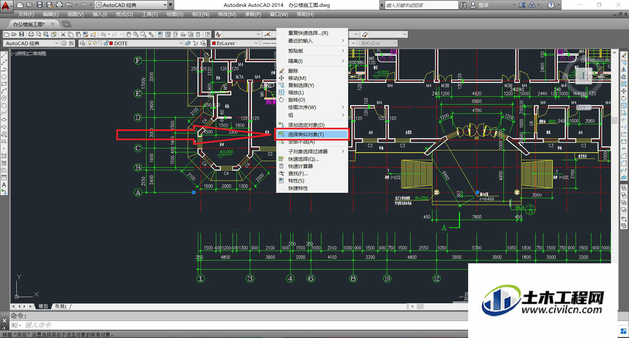Select the Move tool in modify toolbar
629x338 pixels.
click(x=624, y=91)
